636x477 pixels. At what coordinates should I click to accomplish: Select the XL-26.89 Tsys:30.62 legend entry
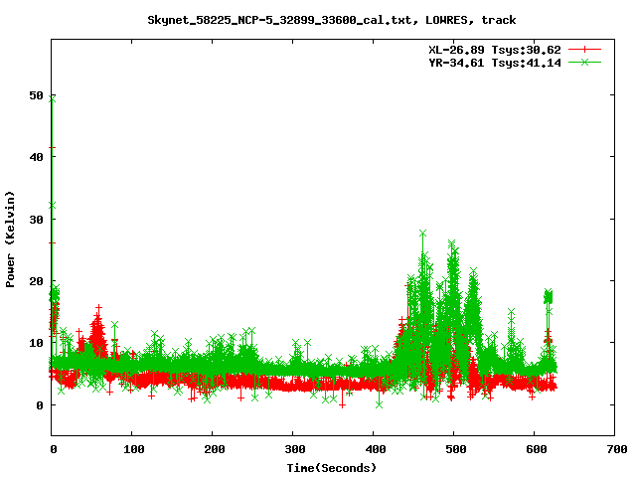(x=495, y=50)
